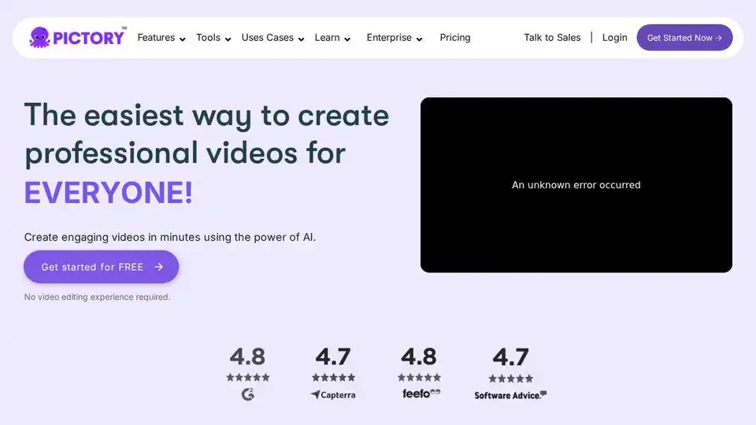Image resolution: width=756 pixels, height=425 pixels.
Task: Click Get started for FREE button
Action: coord(102,267)
